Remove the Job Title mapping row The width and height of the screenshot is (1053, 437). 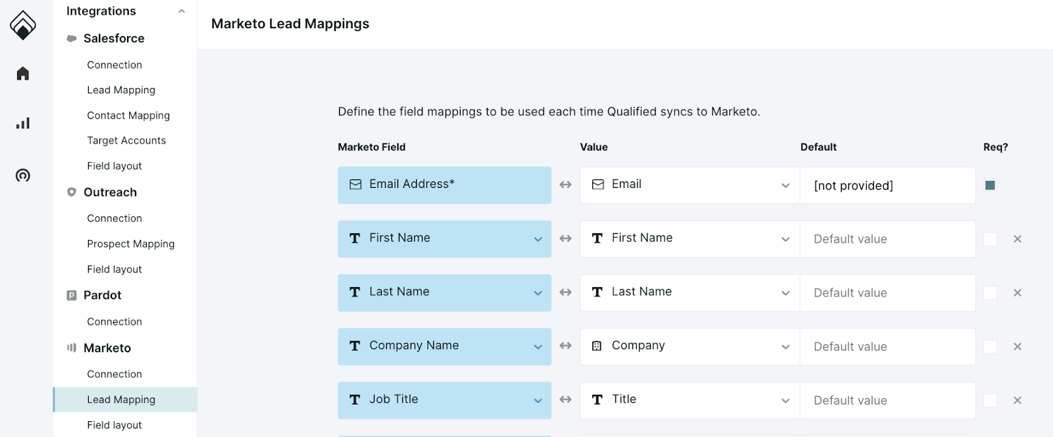(x=1017, y=401)
